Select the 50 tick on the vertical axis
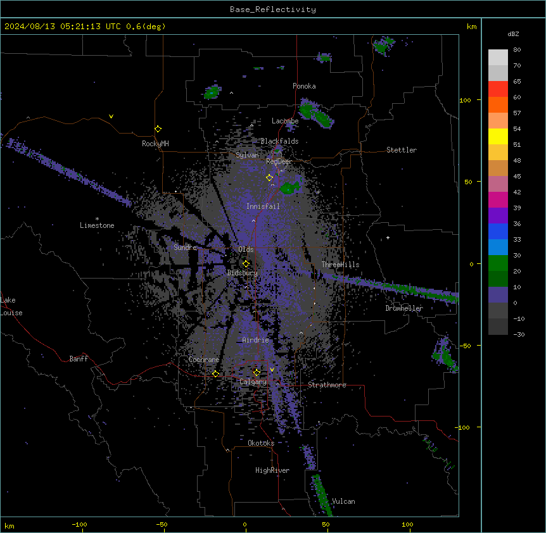Viewport: 546px width, 533px height. tap(468, 182)
